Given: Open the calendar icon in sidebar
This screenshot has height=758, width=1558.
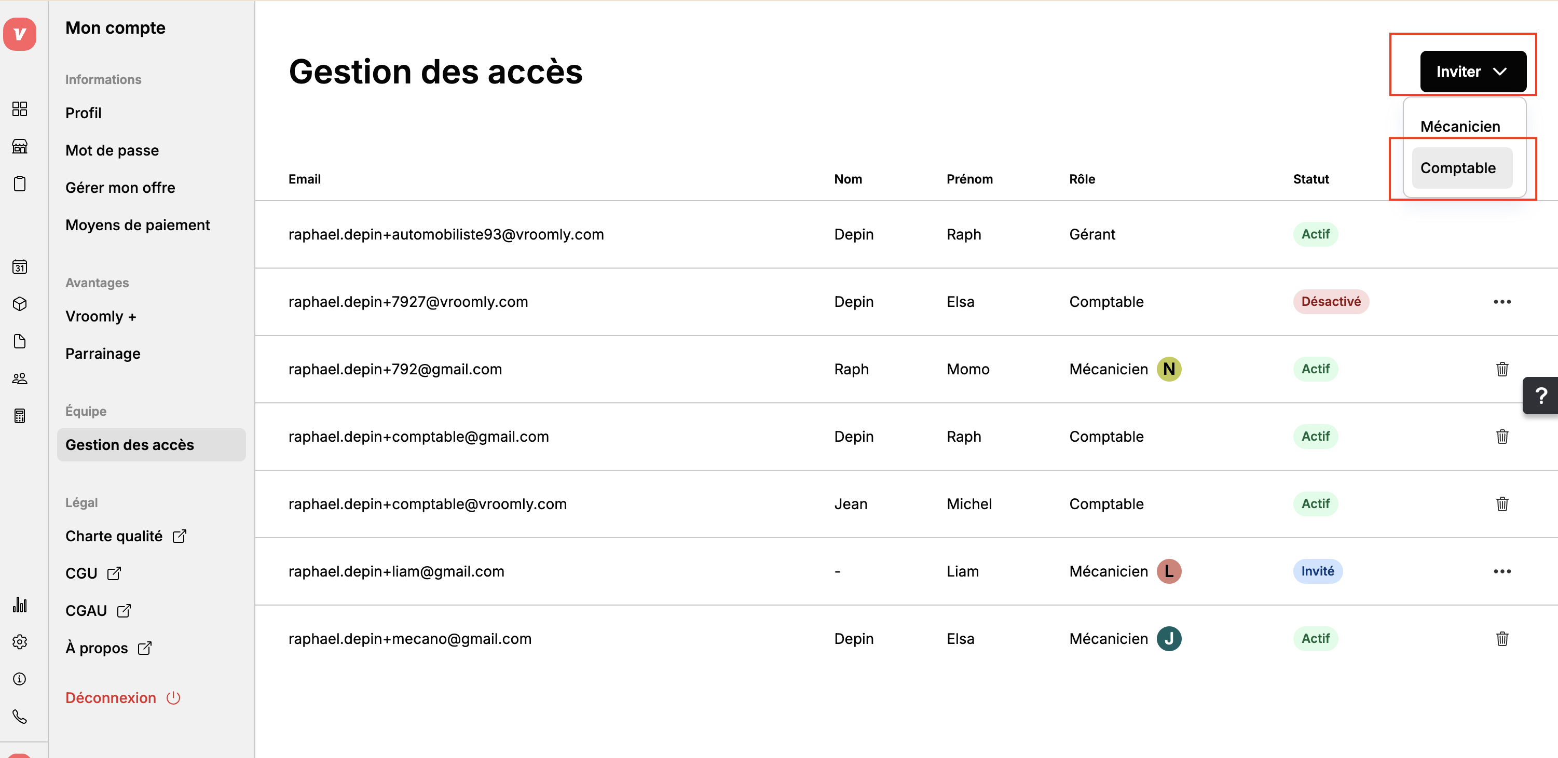Looking at the screenshot, I should coord(19,266).
